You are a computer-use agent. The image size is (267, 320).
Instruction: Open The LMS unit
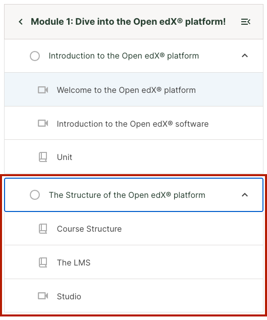click(134, 262)
